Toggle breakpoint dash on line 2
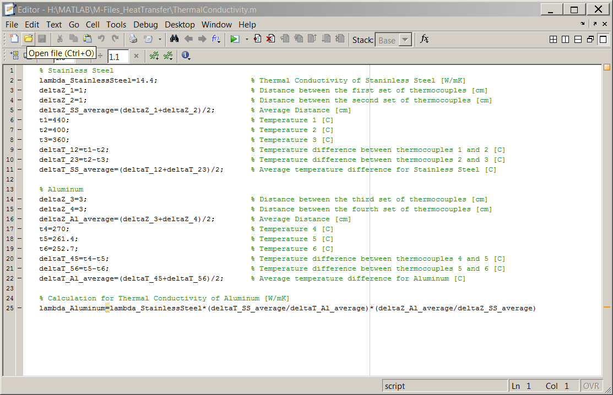This screenshot has height=395, width=613. click(19, 80)
